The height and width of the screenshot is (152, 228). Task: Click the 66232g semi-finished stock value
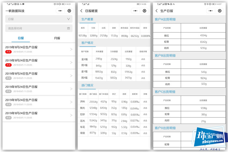click(135, 36)
